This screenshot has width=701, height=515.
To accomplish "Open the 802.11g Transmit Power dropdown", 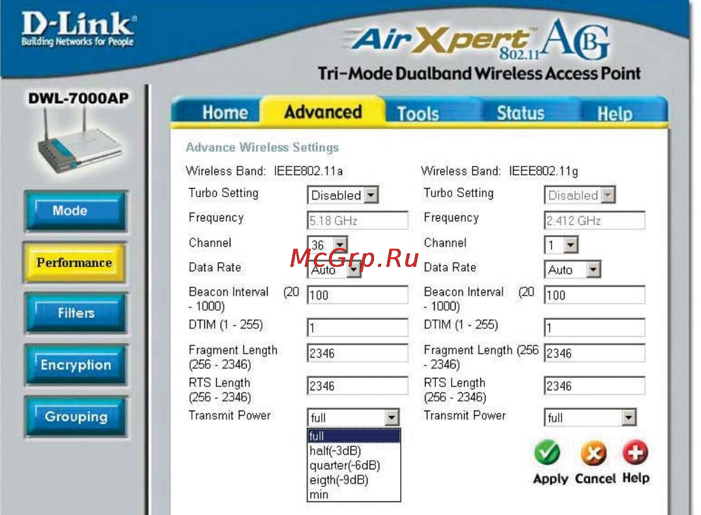I will coord(590,418).
